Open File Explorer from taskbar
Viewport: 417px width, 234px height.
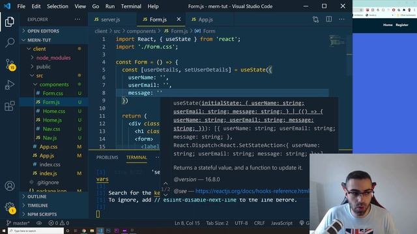coord(92,231)
